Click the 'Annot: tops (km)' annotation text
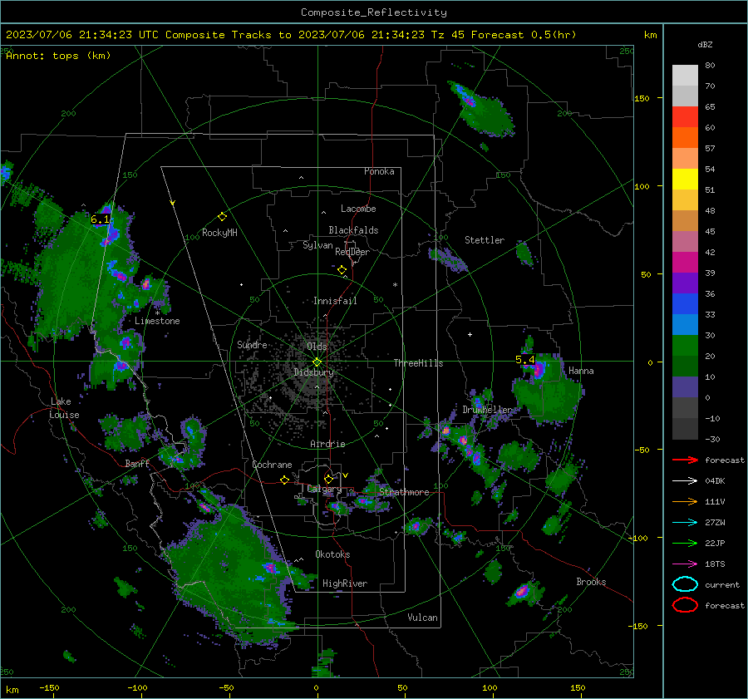This screenshot has height=699, width=748. coord(58,56)
